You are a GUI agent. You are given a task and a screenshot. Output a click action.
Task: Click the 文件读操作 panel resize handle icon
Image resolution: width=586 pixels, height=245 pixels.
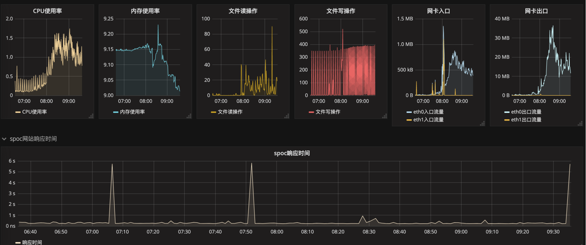pyautogui.click(x=287, y=116)
